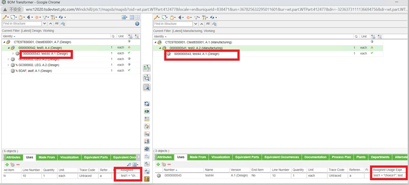Click the blue circular arrows icon in center strip
The width and height of the screenshot is (409, 185).
(x=147, y=104)
